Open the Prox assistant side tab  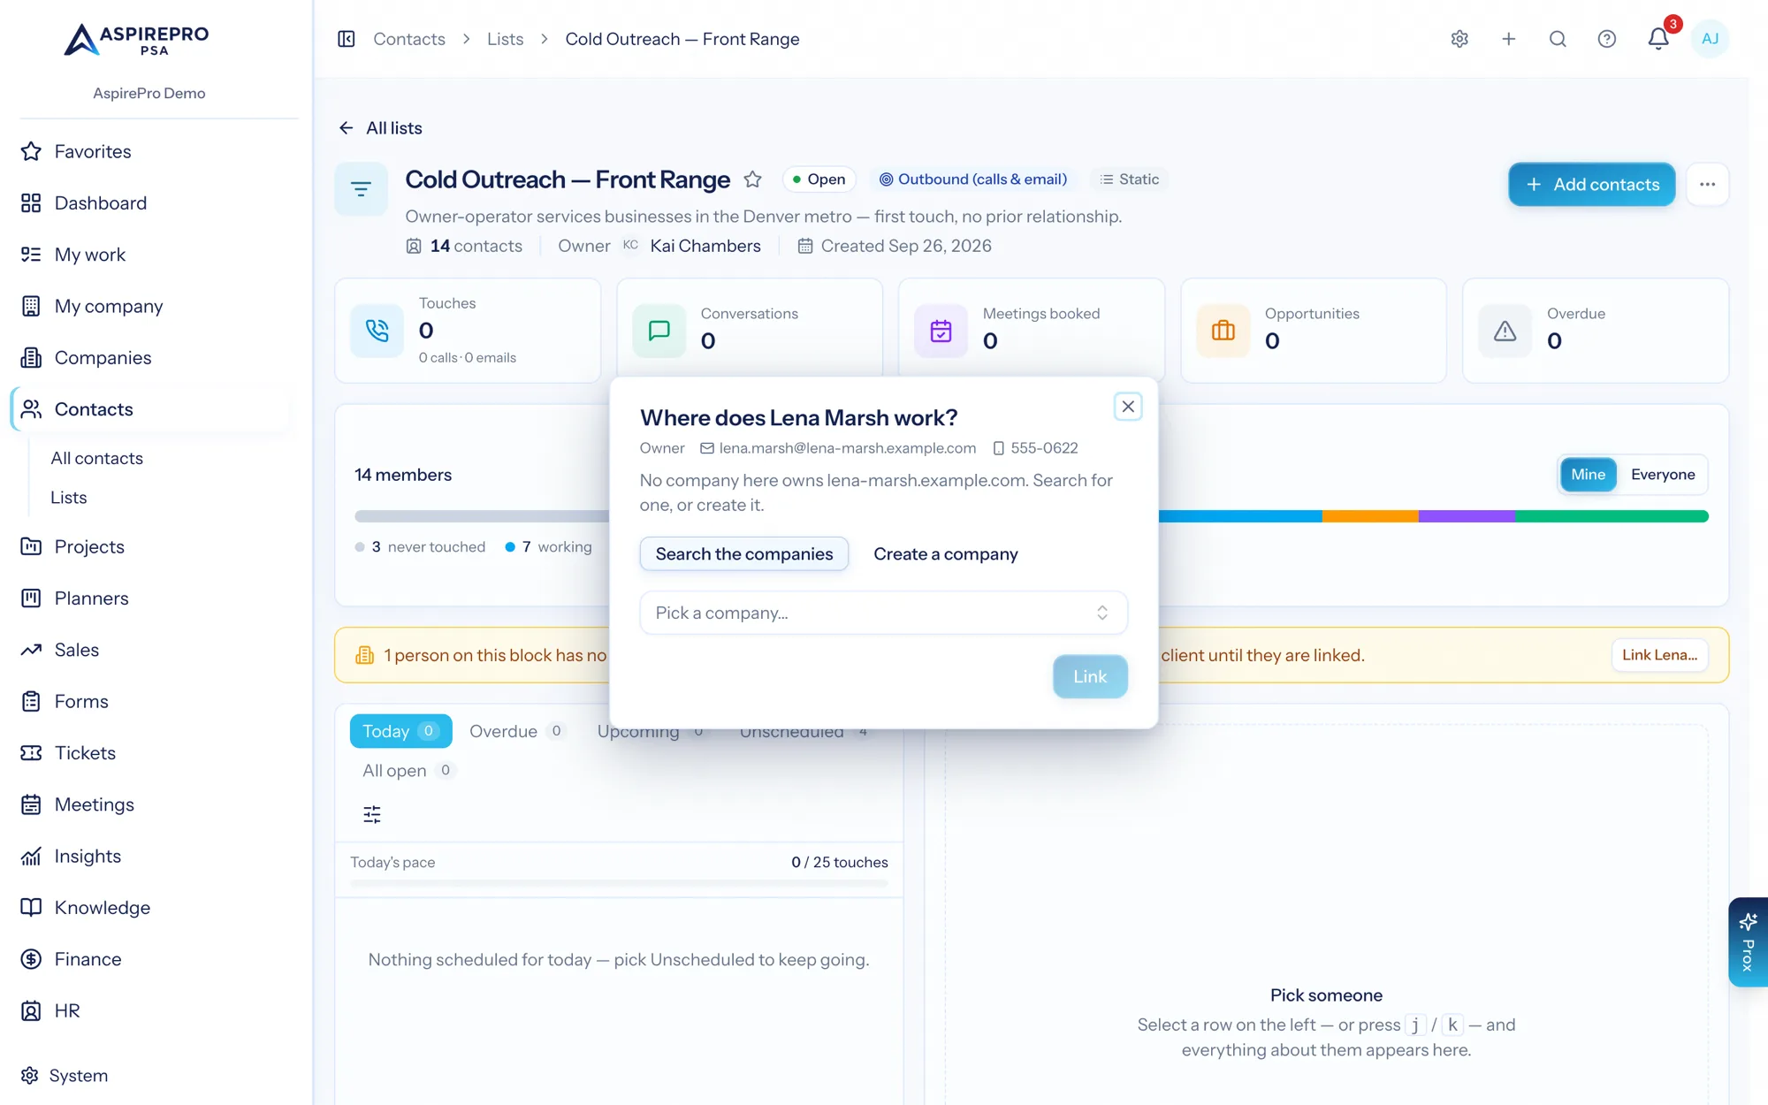pos(1748,942)
